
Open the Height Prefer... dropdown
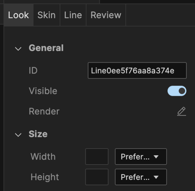[x=141, y=177]
